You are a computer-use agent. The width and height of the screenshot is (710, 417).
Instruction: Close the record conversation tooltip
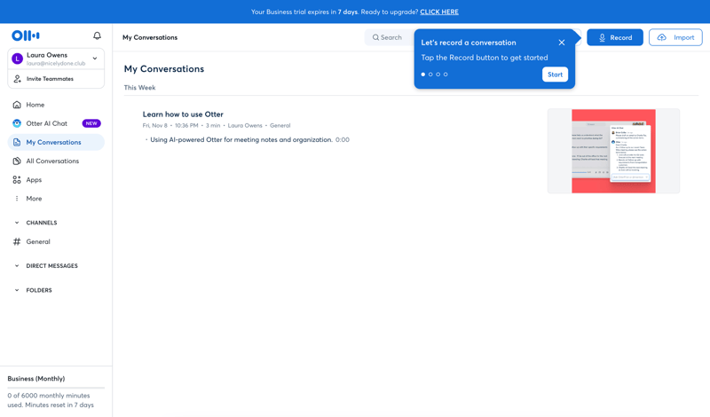[x=562, y=42]
